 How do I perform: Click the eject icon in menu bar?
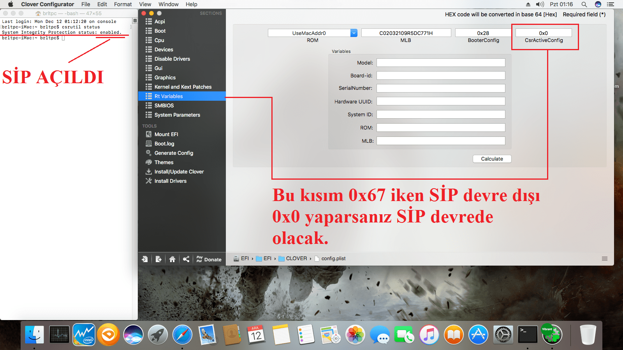[528, 4]
